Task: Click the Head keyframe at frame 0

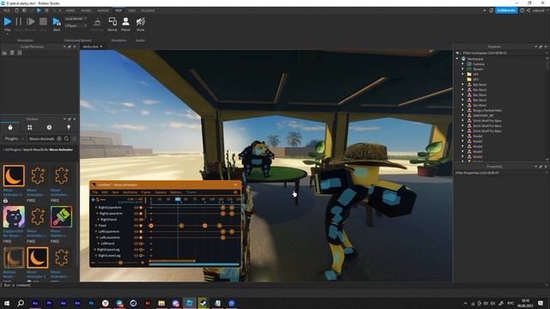Action: [151, 226]
